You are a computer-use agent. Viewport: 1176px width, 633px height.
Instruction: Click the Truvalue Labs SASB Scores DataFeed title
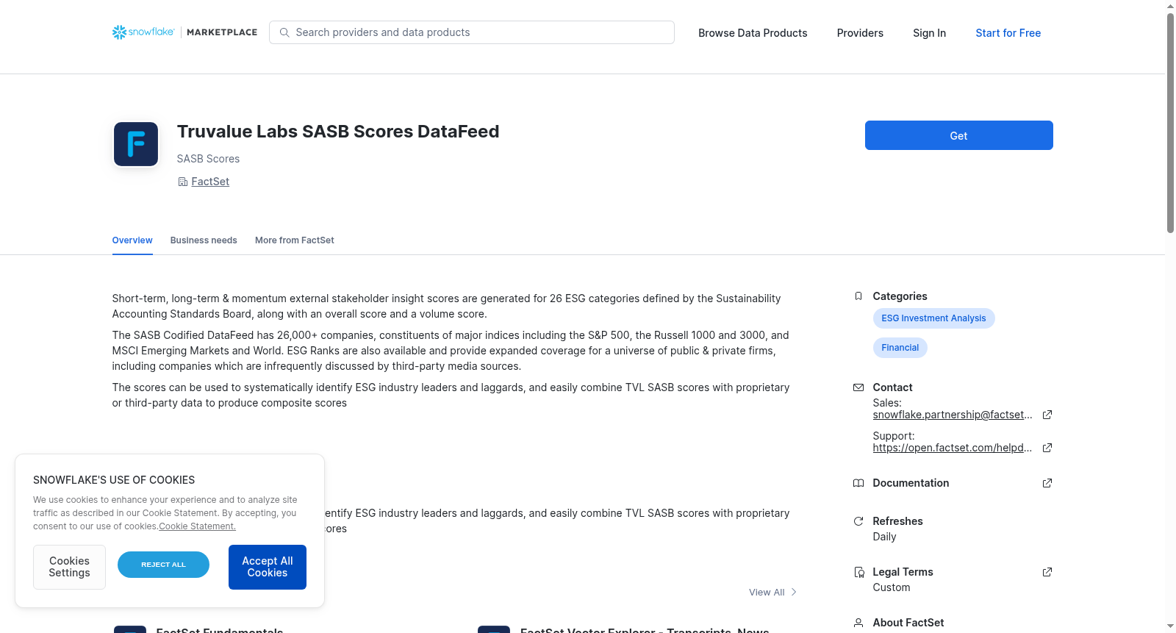[338, 132]
